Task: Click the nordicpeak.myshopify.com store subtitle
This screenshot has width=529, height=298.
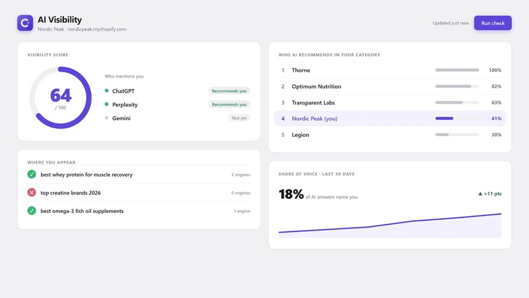Action: [97, 29]
